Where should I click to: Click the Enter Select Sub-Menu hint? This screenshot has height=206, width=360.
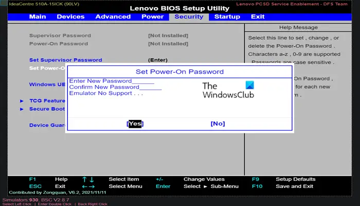tap(197, 186)
